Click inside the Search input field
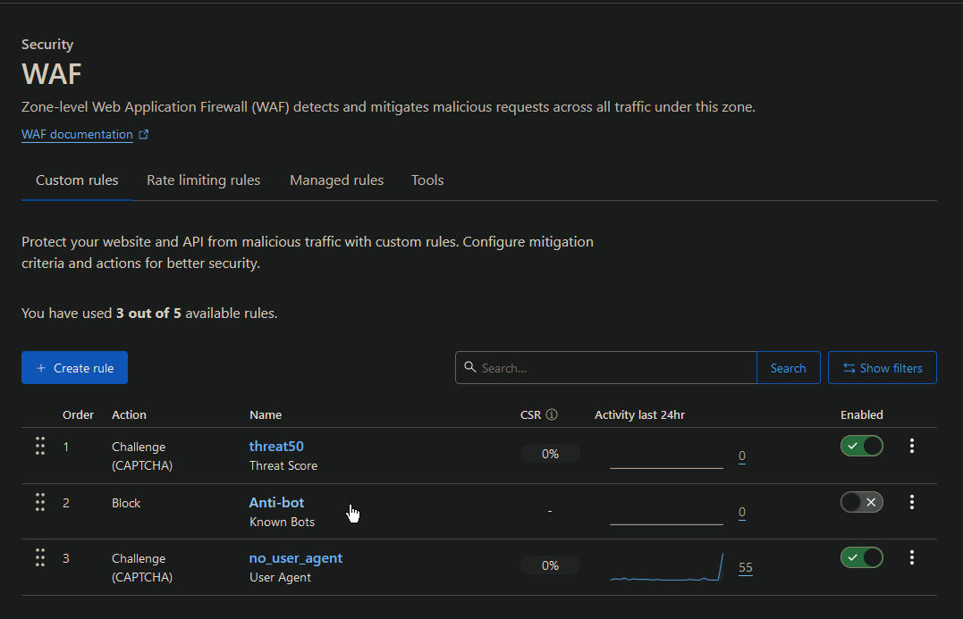 click(581, 367)
